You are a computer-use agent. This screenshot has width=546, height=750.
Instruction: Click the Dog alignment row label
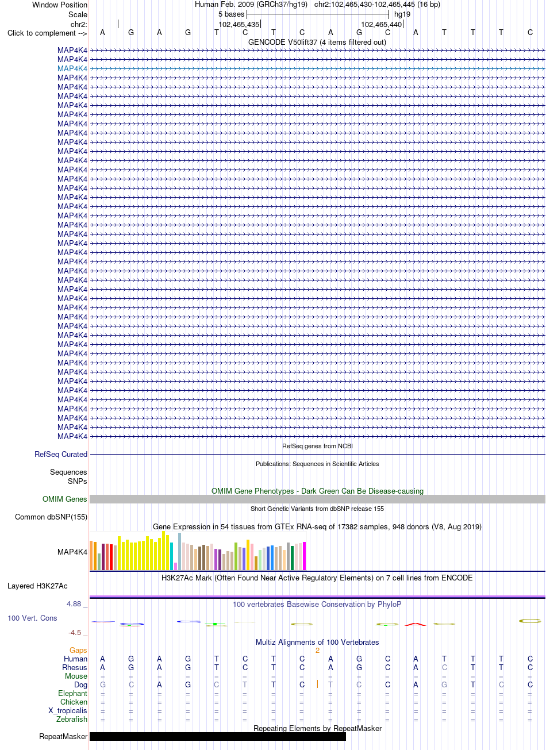click(81, 684)
